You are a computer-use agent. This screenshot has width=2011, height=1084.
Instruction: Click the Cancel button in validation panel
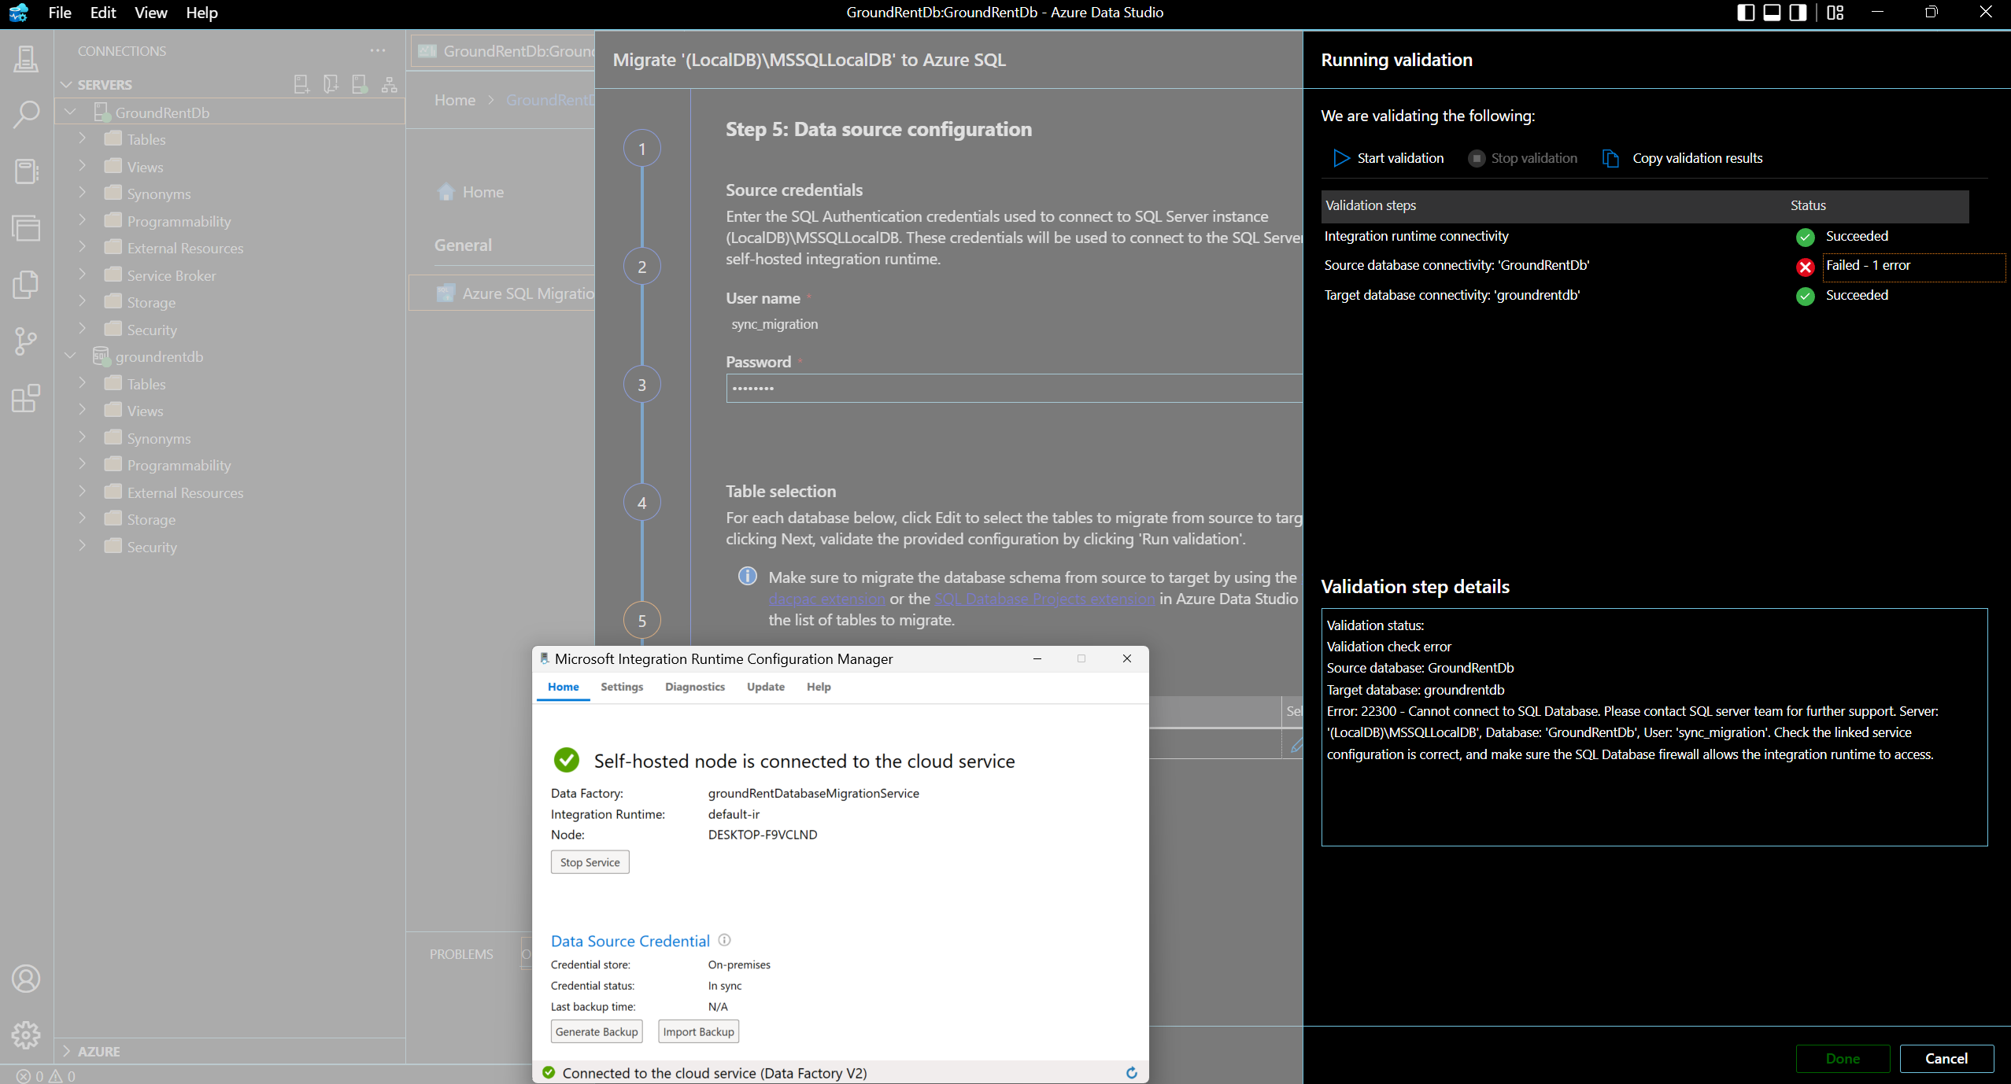(x=1946, y=1059)
